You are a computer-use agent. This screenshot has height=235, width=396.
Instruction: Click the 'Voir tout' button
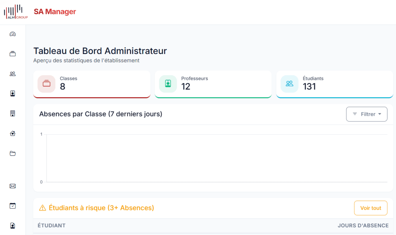point(370,208)
